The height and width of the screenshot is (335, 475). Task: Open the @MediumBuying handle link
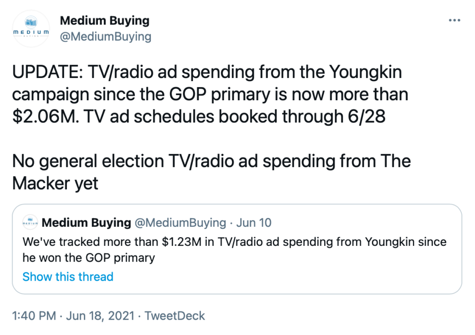(105, 36)
